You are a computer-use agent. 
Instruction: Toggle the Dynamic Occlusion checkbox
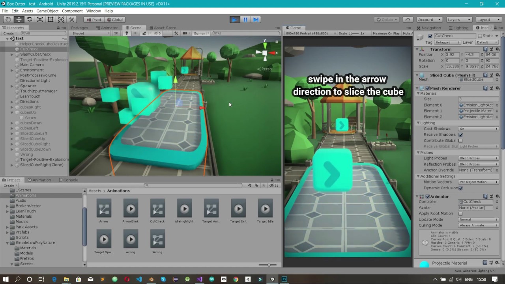[460, 188]
